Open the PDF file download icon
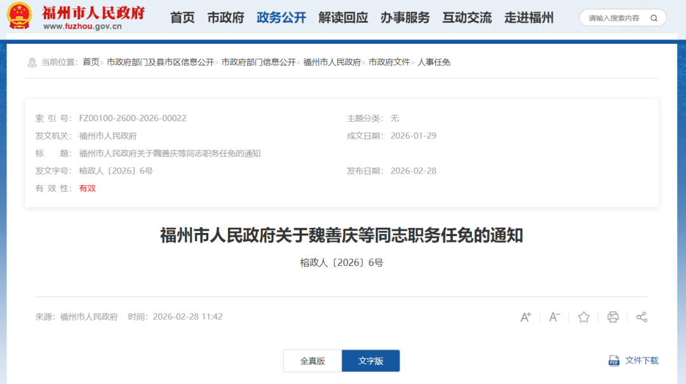 pyautogui.click(x=614, y=361)
